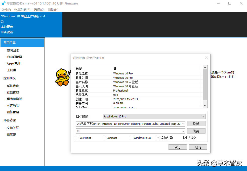Viewport: 247px width, 171px height.
Task: Enable the WIMBoot checkbox
Action: click(x=78, y=138)
